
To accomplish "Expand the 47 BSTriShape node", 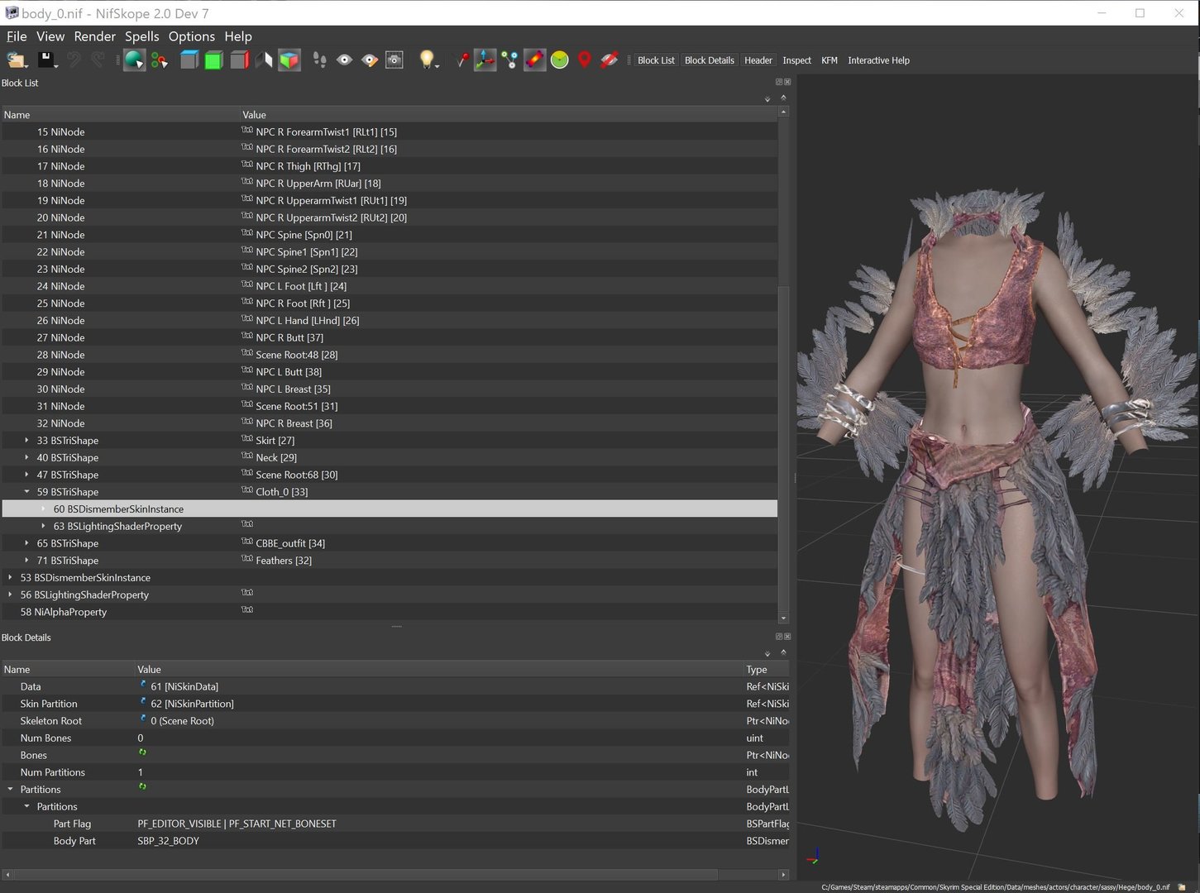I will [26, 475].
